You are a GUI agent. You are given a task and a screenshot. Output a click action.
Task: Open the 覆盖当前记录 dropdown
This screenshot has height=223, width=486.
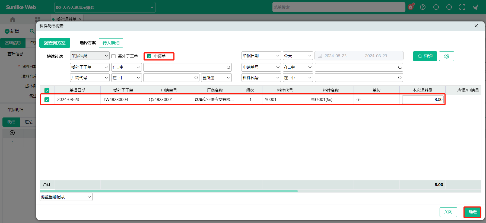click(x=66, y=197)
